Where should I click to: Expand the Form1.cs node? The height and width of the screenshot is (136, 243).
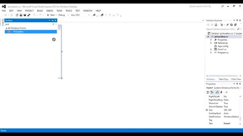211,49
